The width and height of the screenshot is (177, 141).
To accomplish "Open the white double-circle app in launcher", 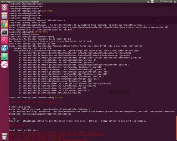I will pyautogui.click(x=4, y=65).
